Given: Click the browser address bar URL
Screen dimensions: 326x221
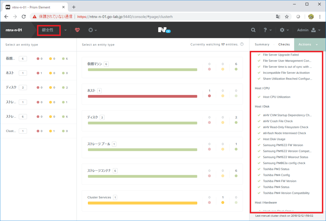Looking at the screenshot, I should click(x=125, y=17).
